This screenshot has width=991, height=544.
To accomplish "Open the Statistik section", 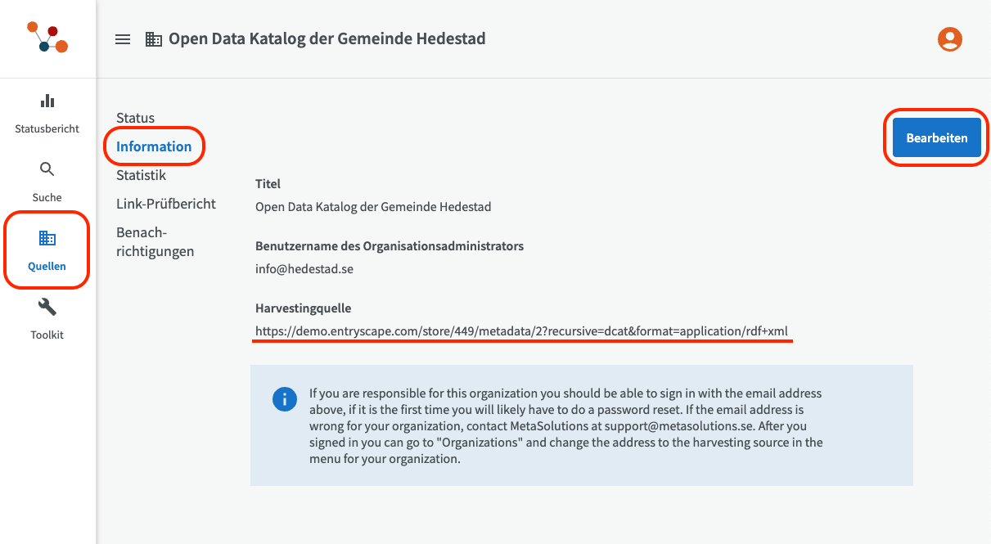I will click(141, 175).
